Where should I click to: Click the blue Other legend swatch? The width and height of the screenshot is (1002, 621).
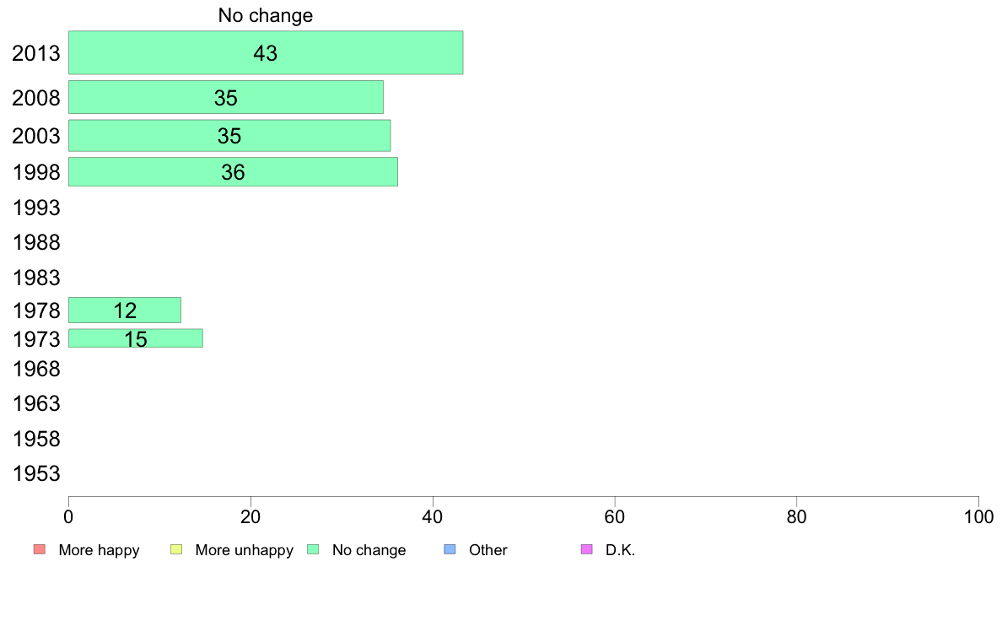(x=450, y=549)
